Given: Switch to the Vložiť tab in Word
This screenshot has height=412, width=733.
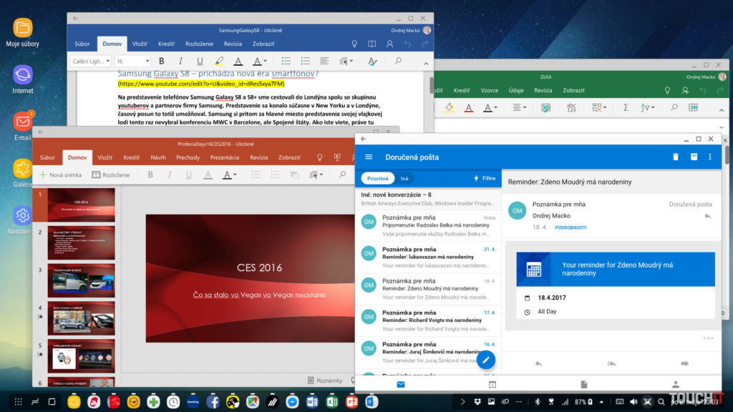Looking at the screenshot, I should coord(140,44).
